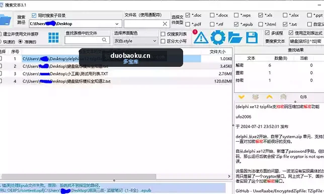The image size is (324, 194).
Task: Click the Epub error message in status log
Action: click(51, 185)
